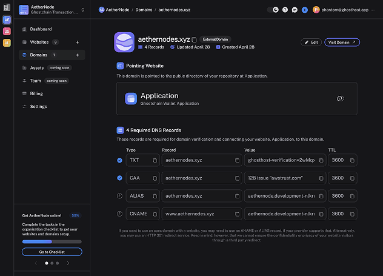Copy the ALIAS record TTL 3600
This screenshot has width=383, height=276.
coord(352,196)
